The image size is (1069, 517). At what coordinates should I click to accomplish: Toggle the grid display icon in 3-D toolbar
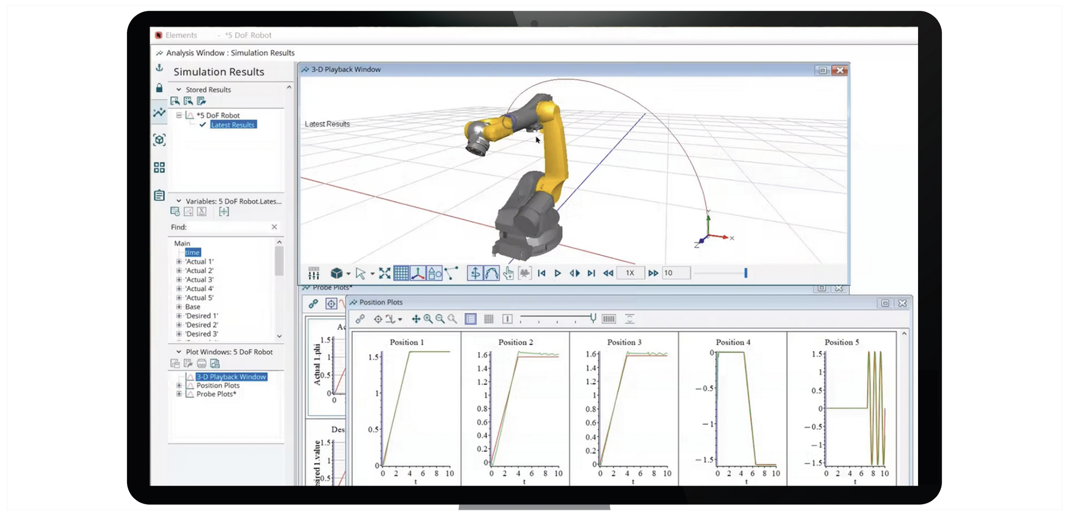[401, 273]
